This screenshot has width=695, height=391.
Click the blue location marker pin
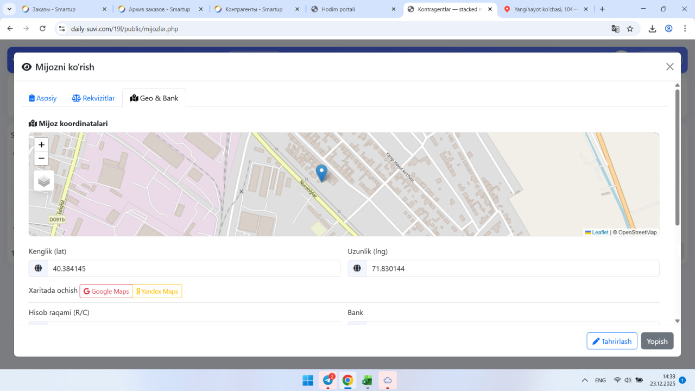coord(321,173)
